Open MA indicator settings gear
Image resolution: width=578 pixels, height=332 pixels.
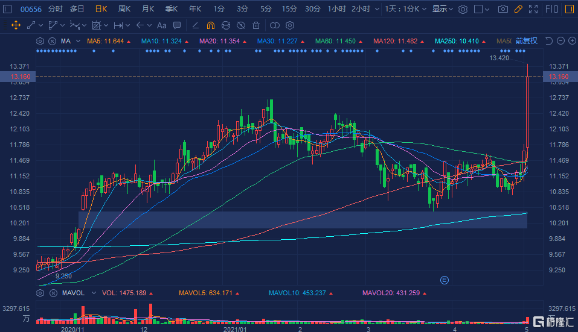click(x=40, y=41)
